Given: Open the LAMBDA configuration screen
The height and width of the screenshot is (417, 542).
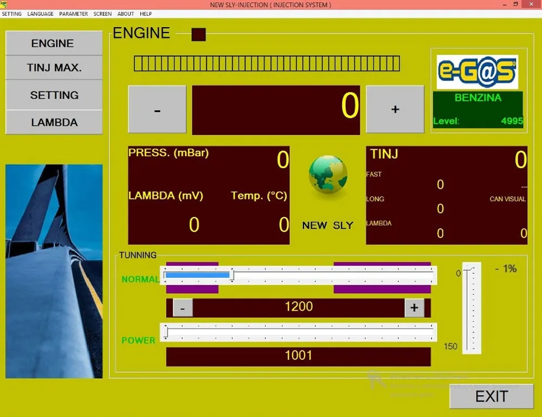Looking at the screenshot, I should (x=54, y=122).
